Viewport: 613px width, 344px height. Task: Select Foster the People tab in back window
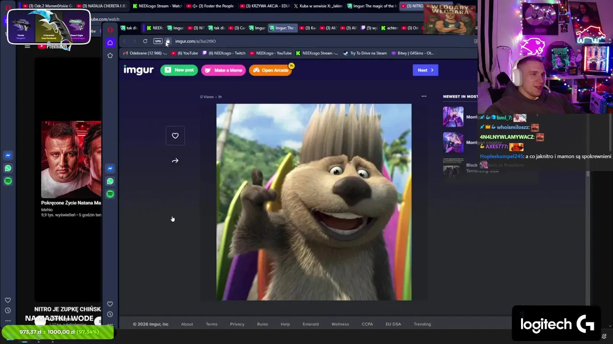tap(211, 6)
